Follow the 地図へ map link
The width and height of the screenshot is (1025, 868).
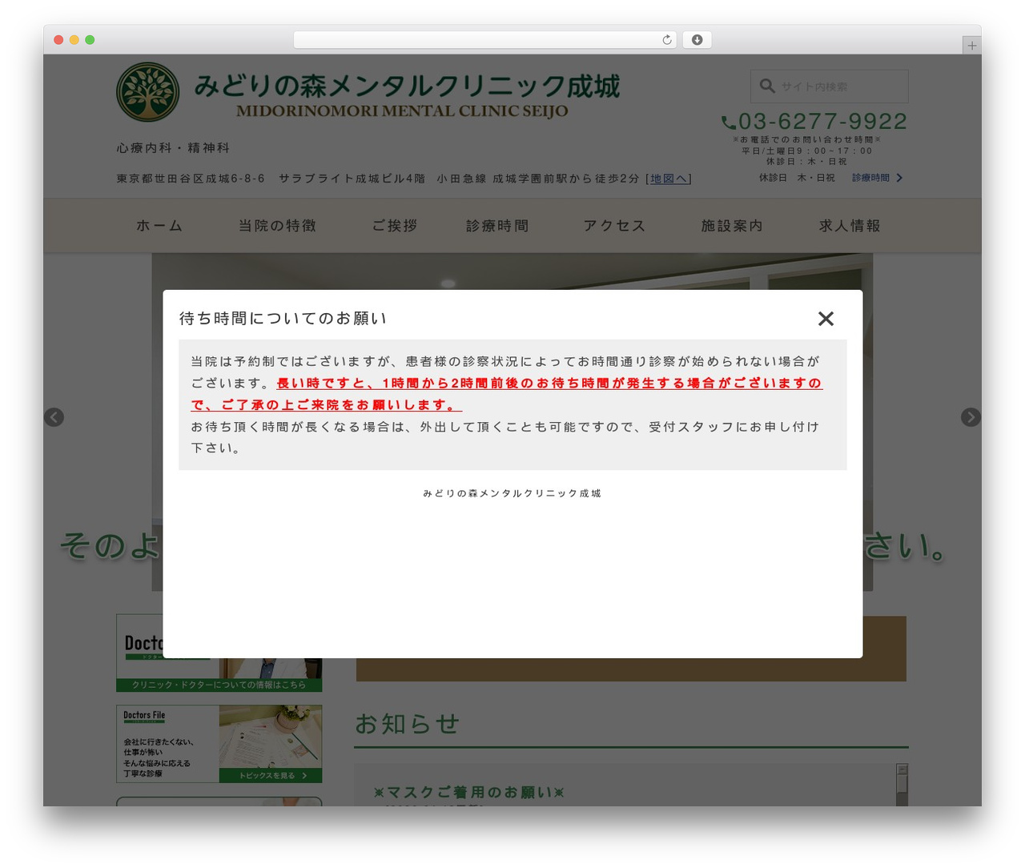669,179
